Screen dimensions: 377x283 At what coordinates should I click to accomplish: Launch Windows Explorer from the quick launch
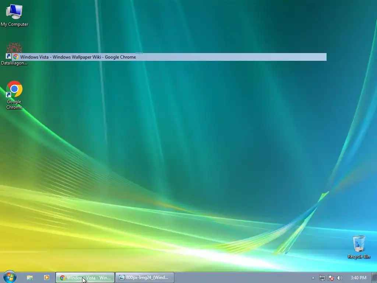(x=29, y=278)
